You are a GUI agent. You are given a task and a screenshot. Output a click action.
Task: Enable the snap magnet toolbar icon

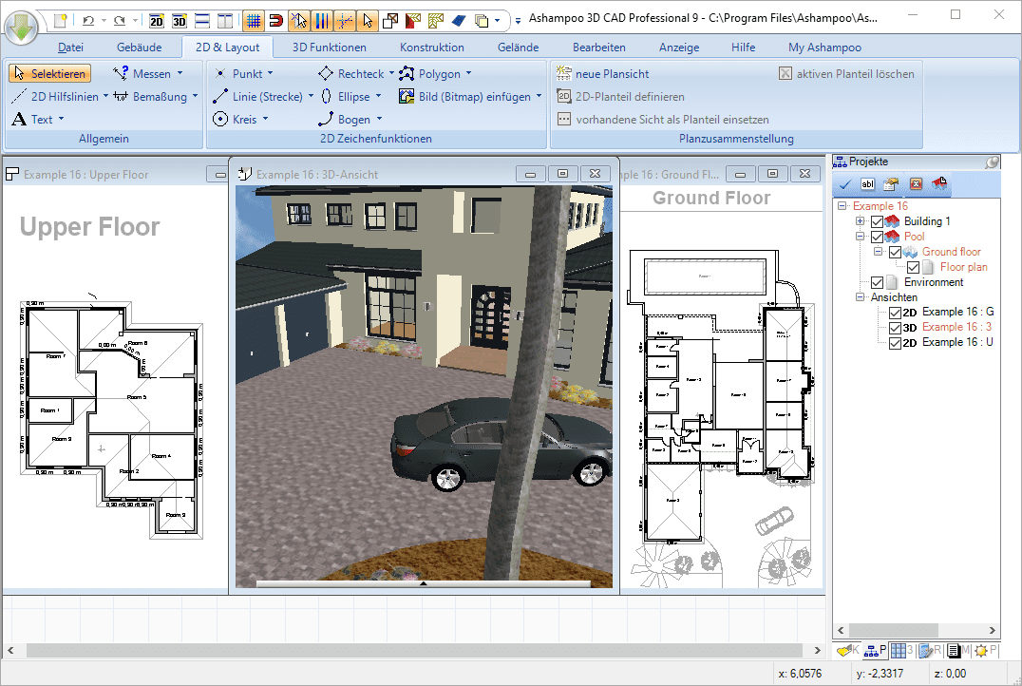(278, 19)
